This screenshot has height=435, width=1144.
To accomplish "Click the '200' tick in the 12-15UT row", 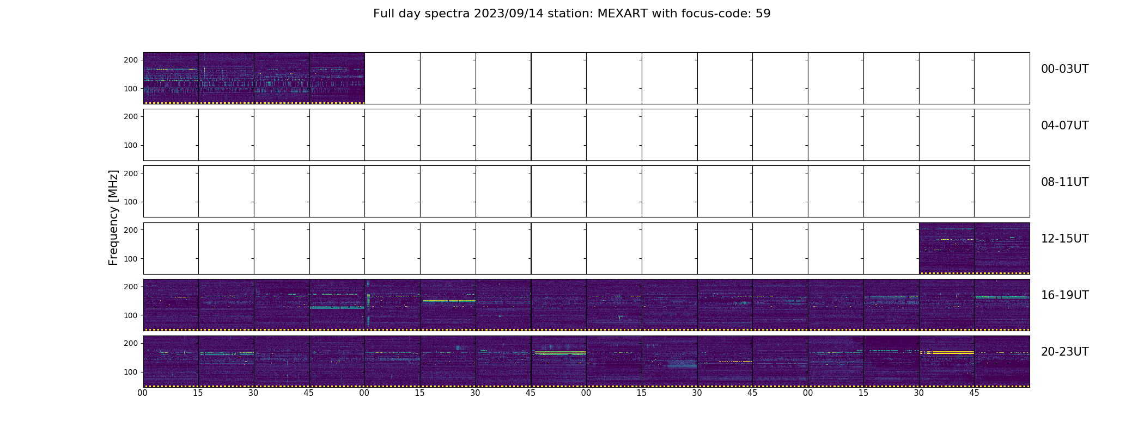I will 131,230.
